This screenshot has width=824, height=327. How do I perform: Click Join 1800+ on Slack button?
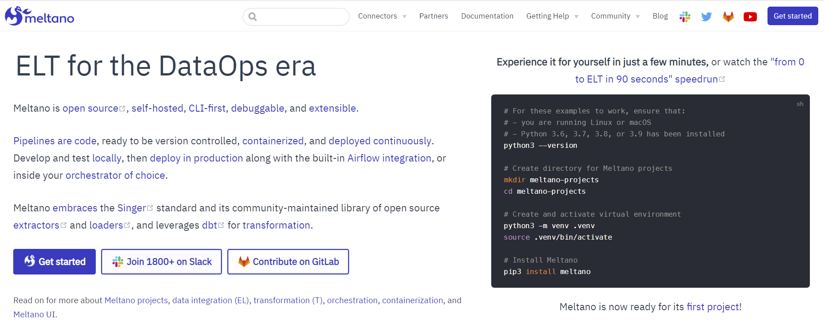click(162, 262)
